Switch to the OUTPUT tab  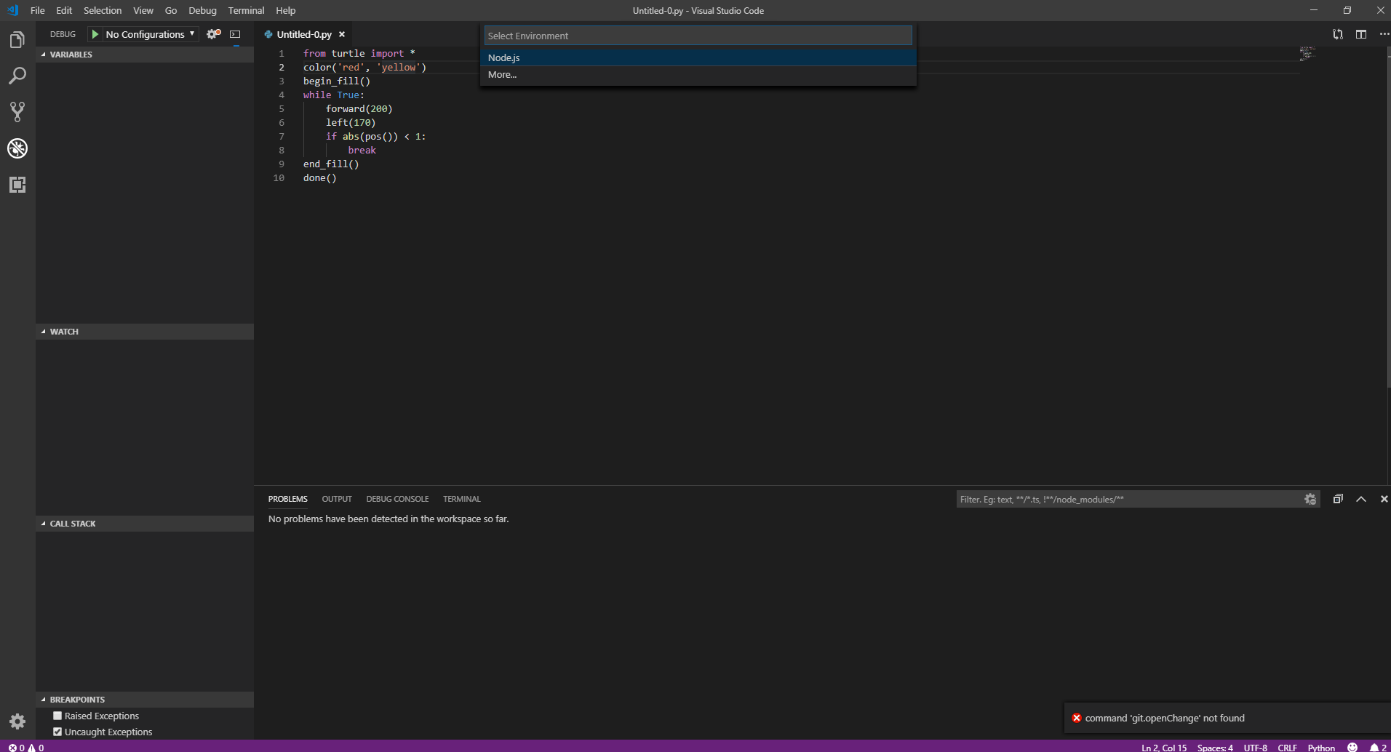tap(337, 499)
